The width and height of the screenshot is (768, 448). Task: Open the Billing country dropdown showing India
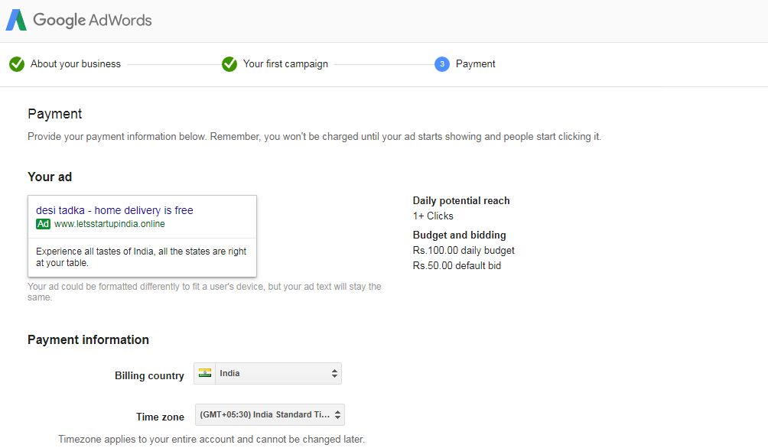(268, 374)
